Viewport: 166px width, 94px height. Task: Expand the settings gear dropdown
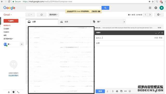click(x=159, y=15)
